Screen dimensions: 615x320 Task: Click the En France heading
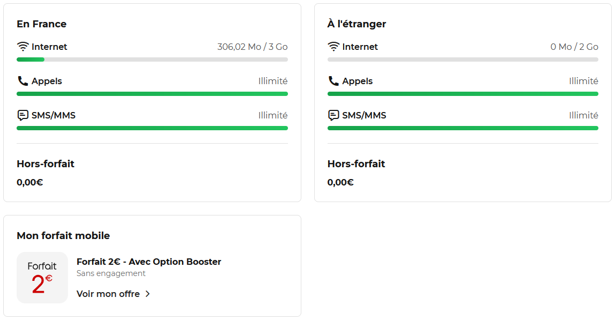[x=42, y=24]
